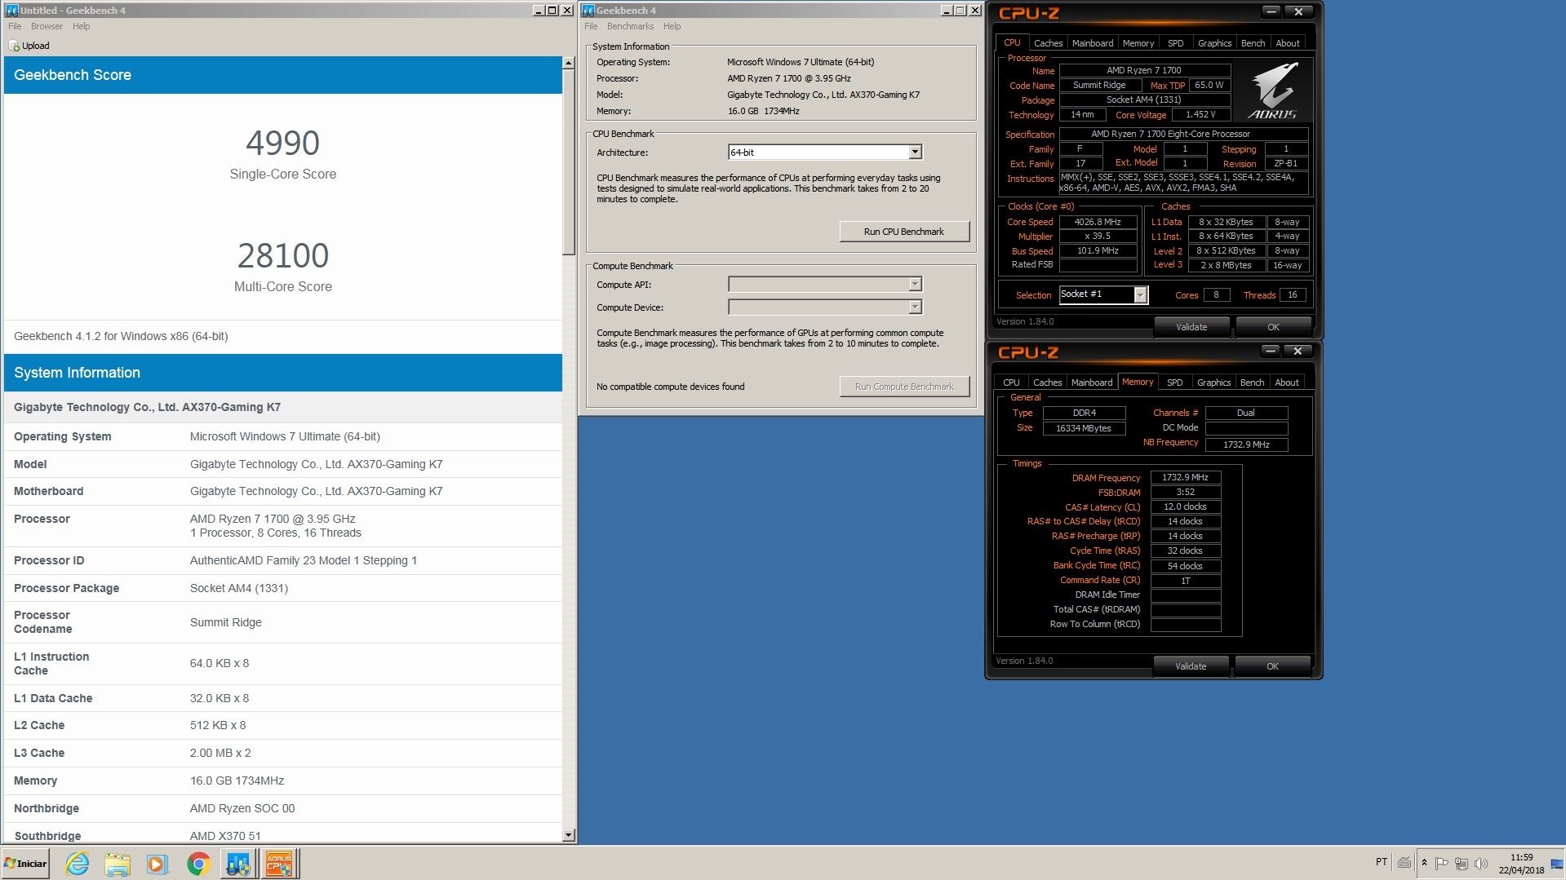Click FSB:DRAM ratio value 3:52
Viewport: 1566px width, 880px height.
[1185, 493]
